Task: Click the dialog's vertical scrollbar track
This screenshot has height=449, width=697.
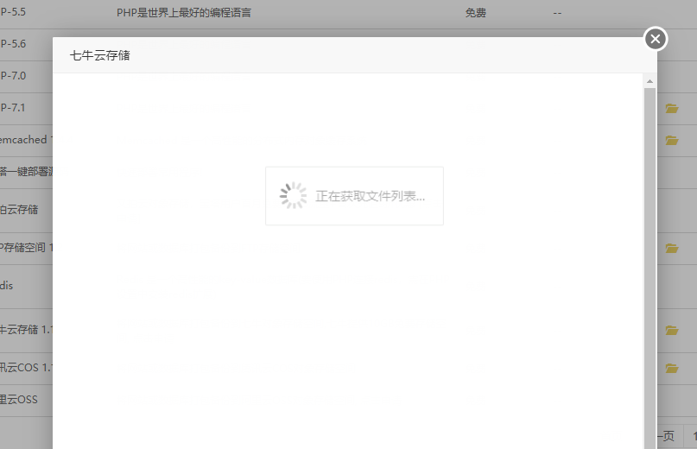Action: [649, 267]
